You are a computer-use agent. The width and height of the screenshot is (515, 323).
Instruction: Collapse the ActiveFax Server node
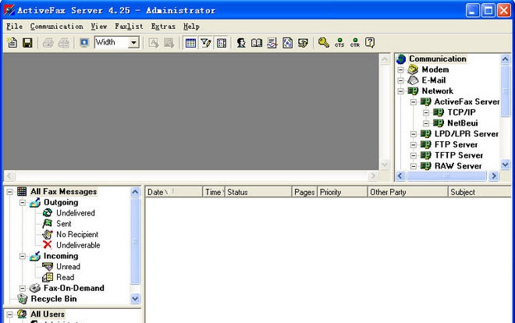414,102
